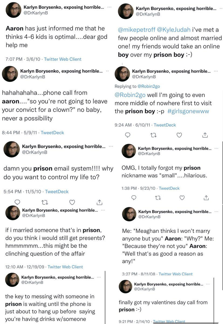
Task: Share the tweet replying to @Robin2go
Action: coord(205,135)
